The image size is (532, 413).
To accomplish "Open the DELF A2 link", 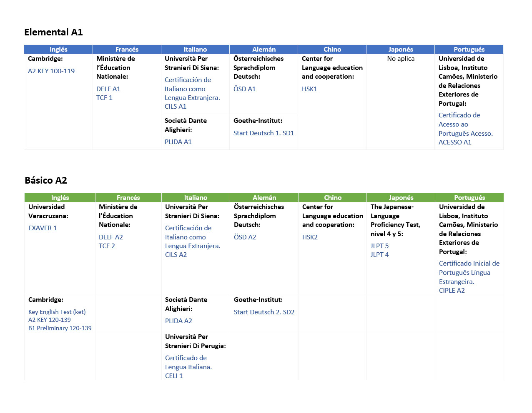I will (111, 237).
